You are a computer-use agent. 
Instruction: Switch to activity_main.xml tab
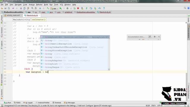pyautogui.click(x=13, y=15)
